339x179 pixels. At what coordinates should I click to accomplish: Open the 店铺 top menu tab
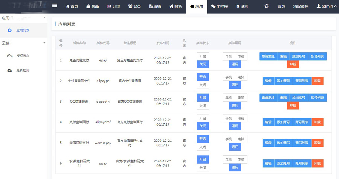[x=156, y=6]
